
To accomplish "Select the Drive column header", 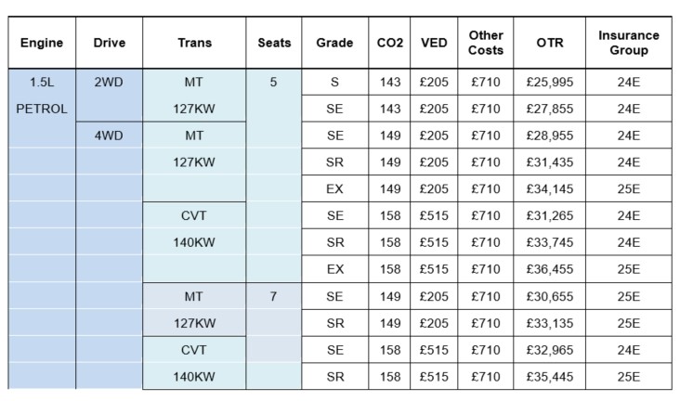I will tap(109, 43).
